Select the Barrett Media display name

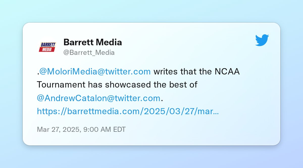point(93,42)
